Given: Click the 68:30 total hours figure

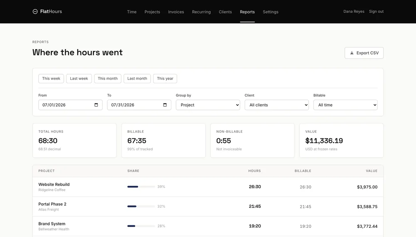Looking at the screenshot, I should [48, 140].
